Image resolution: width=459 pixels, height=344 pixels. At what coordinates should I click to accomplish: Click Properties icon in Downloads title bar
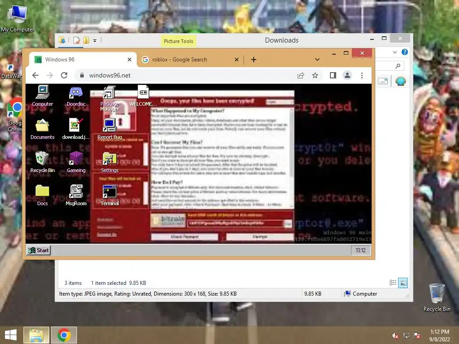[x=77, y=40]
